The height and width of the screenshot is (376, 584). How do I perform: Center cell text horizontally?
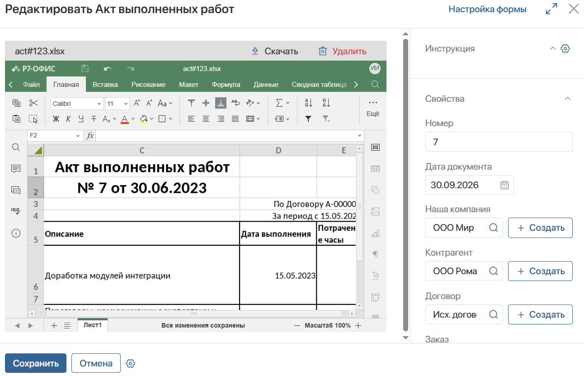click(206, 119)
